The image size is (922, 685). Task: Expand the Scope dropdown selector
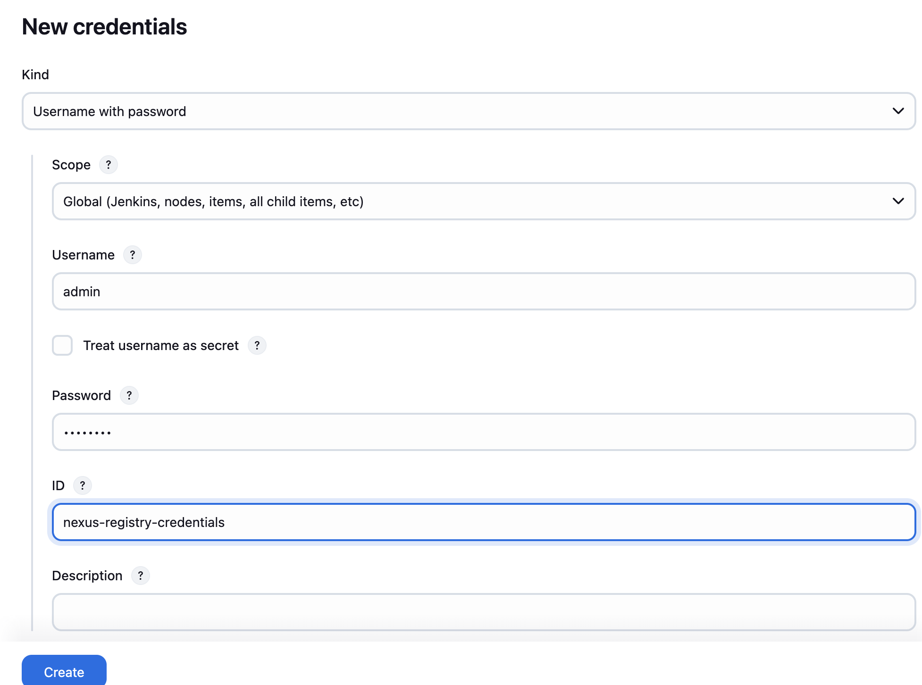pos(483,201)
